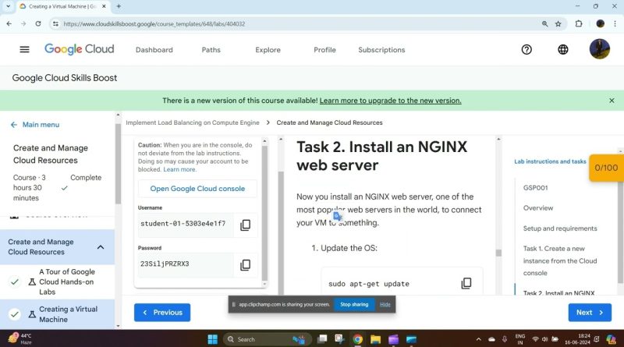This screenshot has width=624, height=347.
Task: Show hidden system tray icons
Action: tap(478, 339)
